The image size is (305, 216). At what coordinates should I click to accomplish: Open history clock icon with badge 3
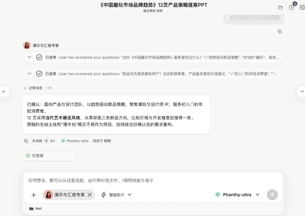click(291, 7)
